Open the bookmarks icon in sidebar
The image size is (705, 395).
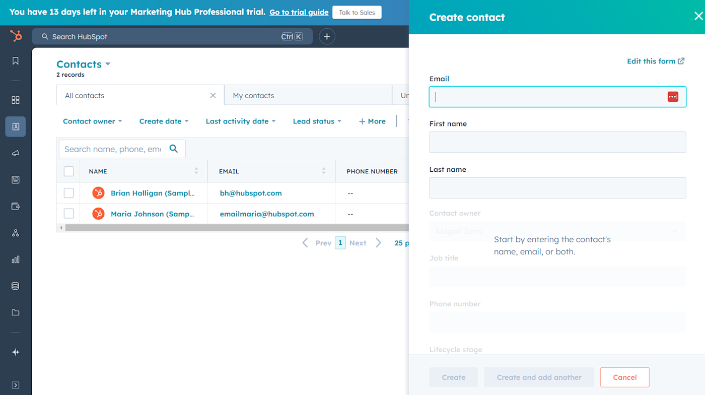pyautogui.click(x=16, y=61)
